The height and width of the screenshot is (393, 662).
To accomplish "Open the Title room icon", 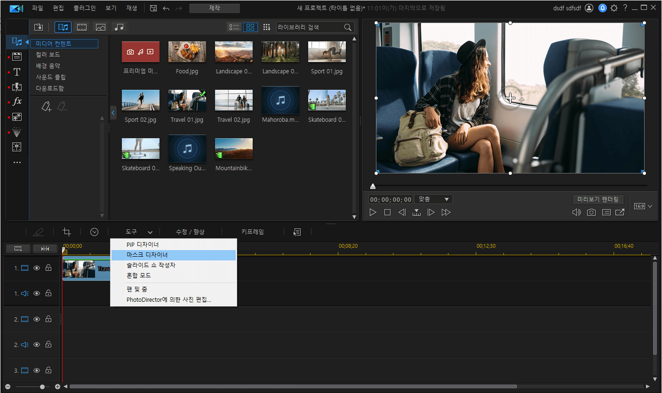I will coord(17,72).
